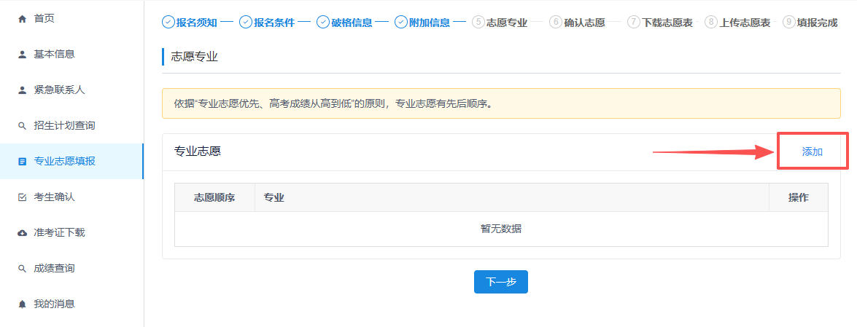
Task: Click the cloud download icon beside 准考证下载
Action: tap(22, 233)
